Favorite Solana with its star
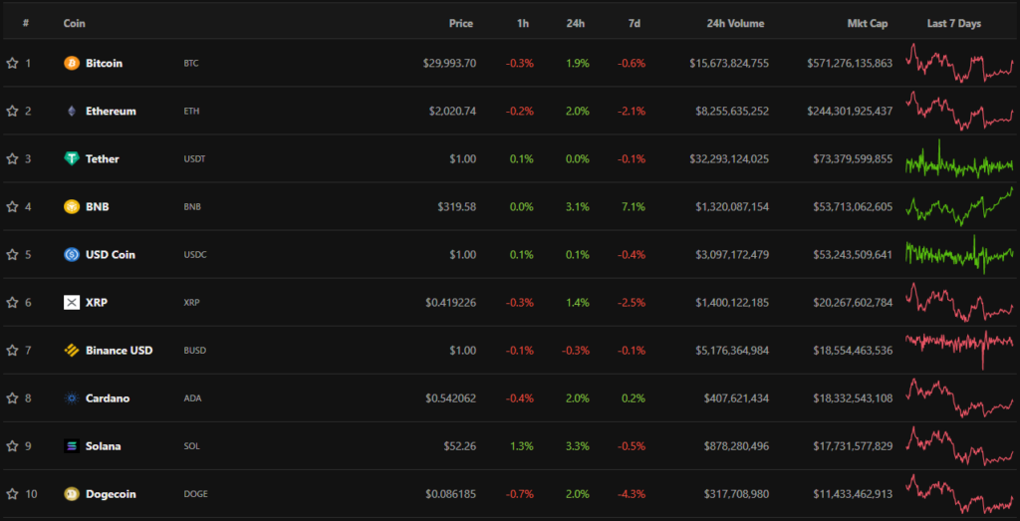The height and width of the screenshot is (521, 1020). [12, 446]
